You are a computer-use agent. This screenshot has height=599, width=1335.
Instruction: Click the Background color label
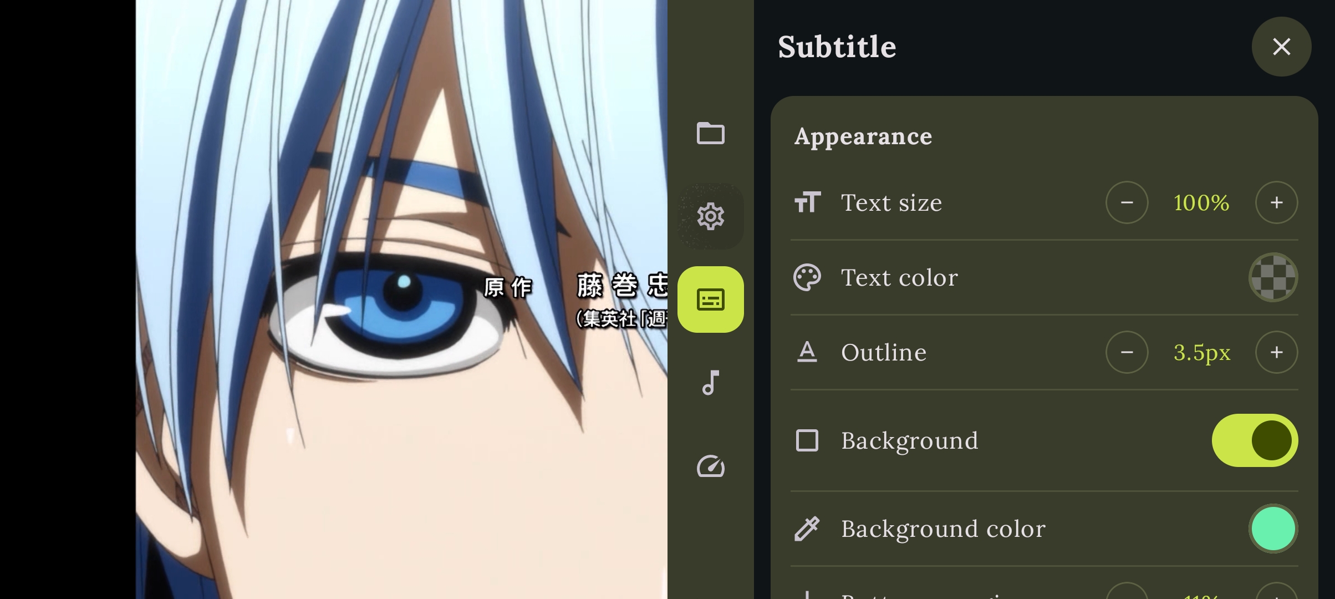(943, 529)
